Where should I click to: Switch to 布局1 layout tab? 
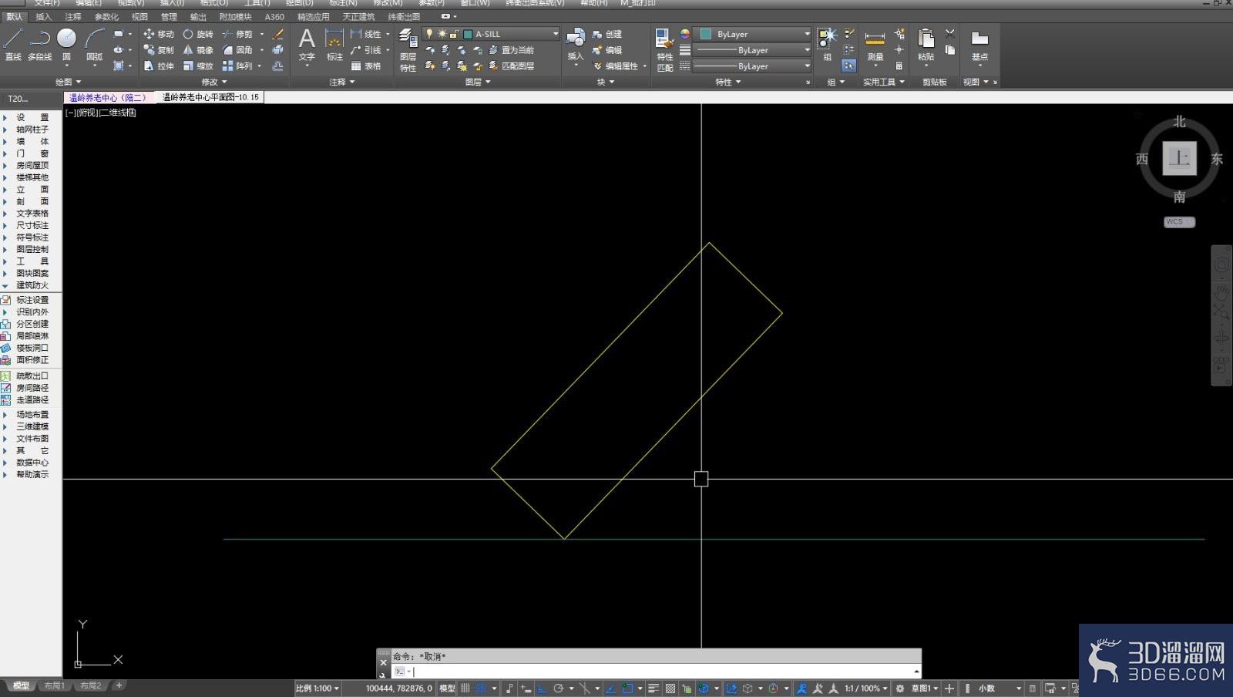tap(54, 685)
